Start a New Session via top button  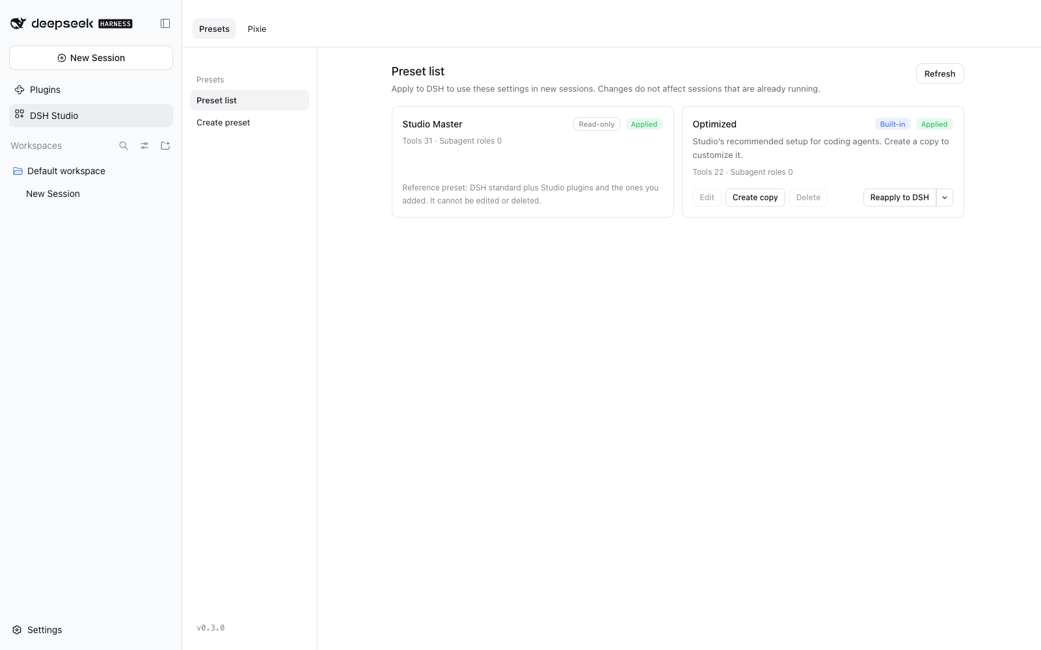pos(91,58)
